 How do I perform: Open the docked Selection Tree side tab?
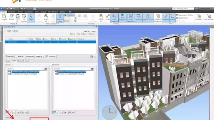click(x=1, y=34)
